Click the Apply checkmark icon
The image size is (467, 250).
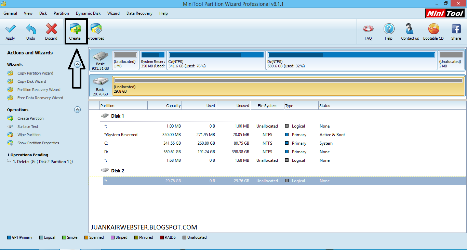point(10,29)
